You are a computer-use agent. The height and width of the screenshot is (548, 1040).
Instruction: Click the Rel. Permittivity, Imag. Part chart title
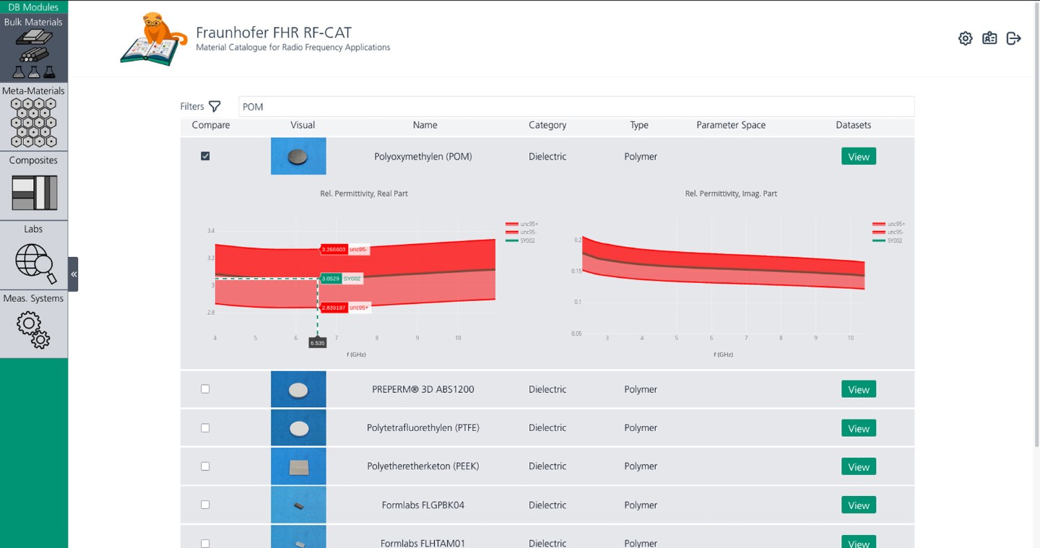(731, 193)
